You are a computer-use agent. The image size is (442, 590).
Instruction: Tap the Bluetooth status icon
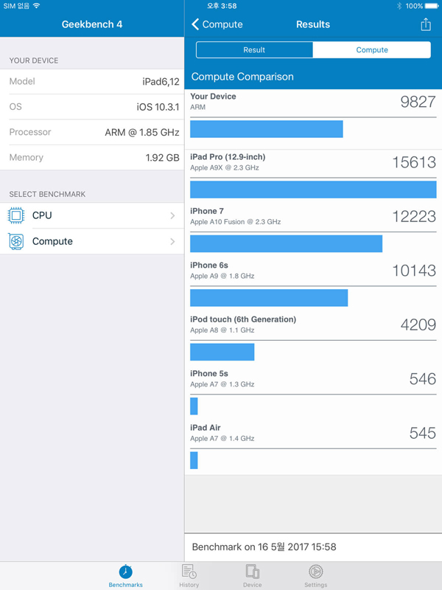399,6
